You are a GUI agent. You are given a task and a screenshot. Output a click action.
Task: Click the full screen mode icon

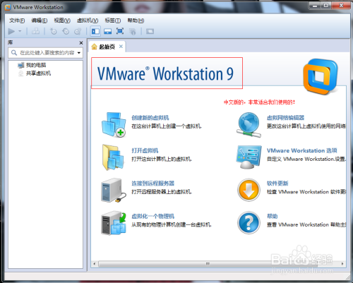tap(120, 31)
